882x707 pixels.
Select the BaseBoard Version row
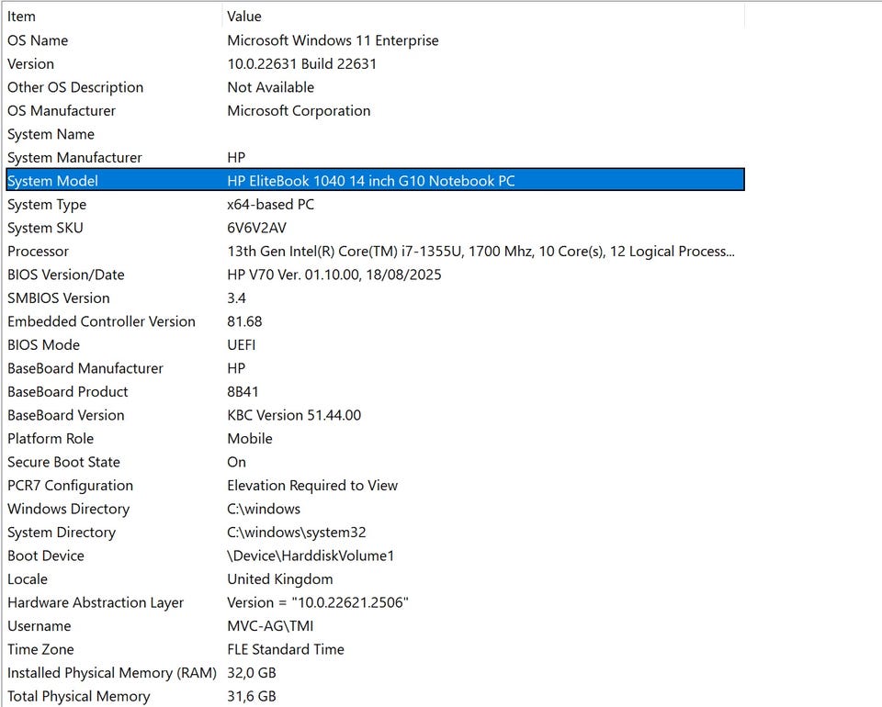pyautogui.click(x=375, y=415)
